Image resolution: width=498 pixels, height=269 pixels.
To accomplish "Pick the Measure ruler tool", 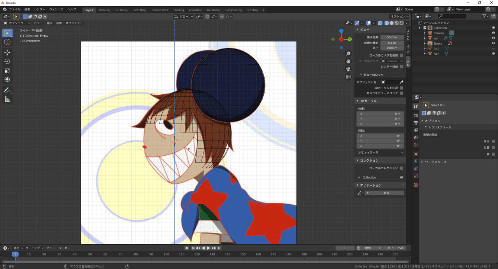I will pos(7,99).
